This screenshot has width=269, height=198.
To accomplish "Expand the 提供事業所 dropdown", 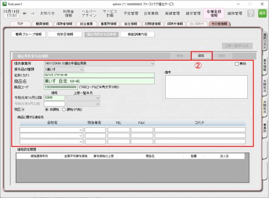I will 152,64.
